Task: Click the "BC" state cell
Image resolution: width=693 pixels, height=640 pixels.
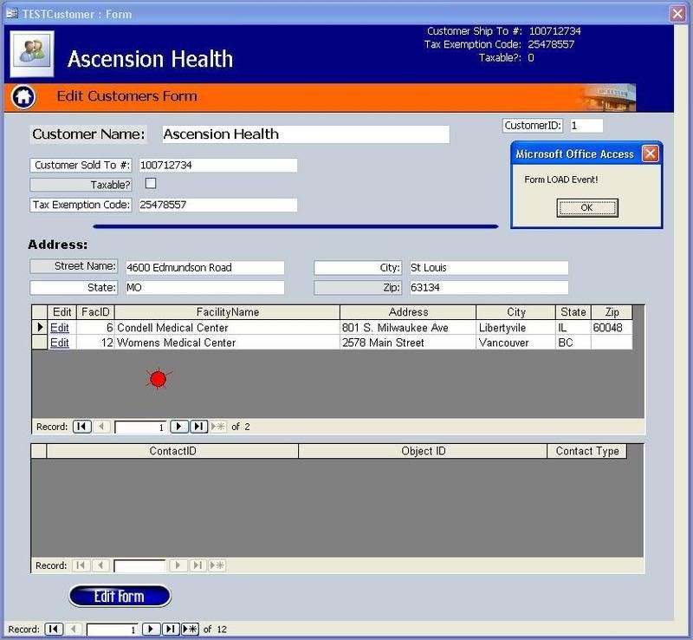Action: click(x=573, y=343)
